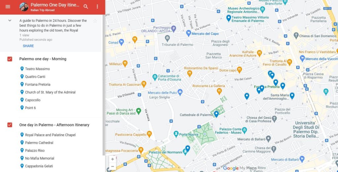Viewport: 338px width, 172px height.
Task: Click the Mercato delle Pulci shopping icon
Action: click(180, 93)
